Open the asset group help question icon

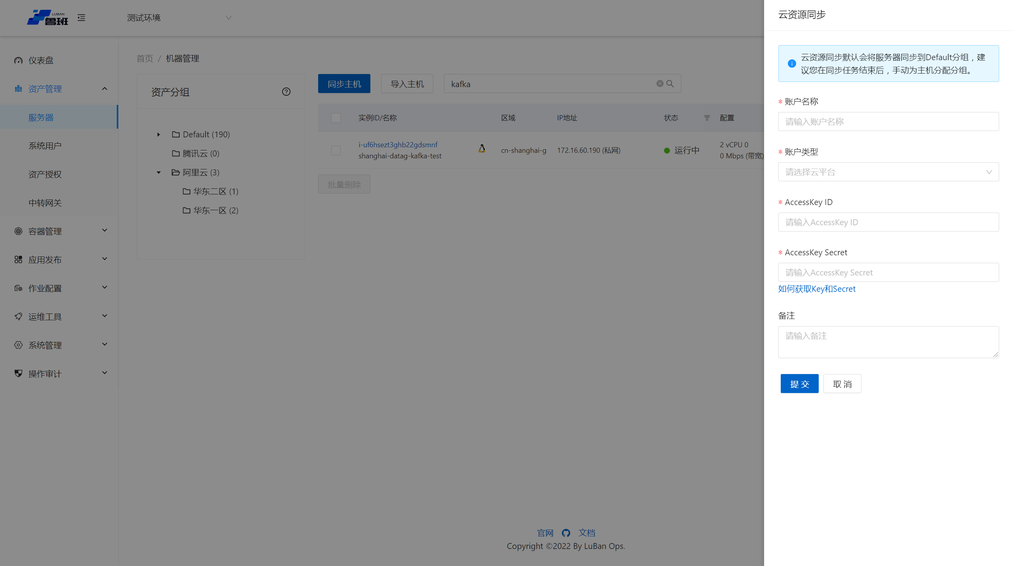pos(286,92)
